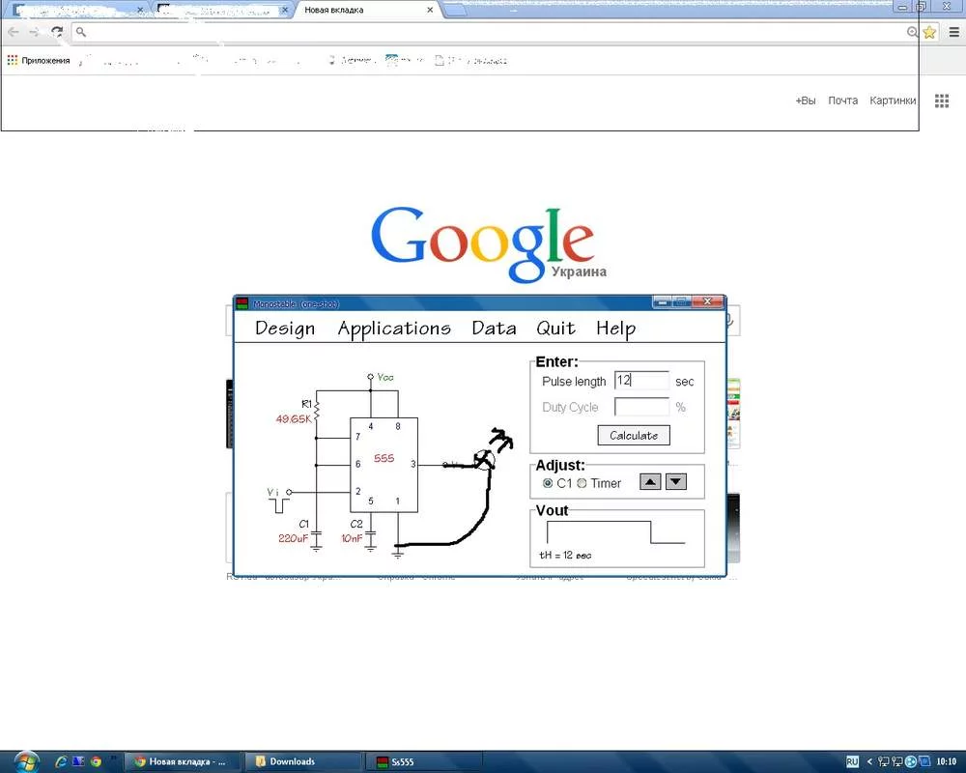
Task: Click the 555 chip label
Action: (384, 458)
